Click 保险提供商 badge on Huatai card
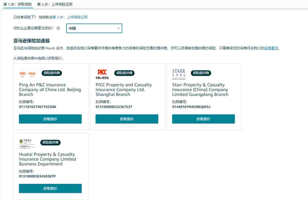308x201 pixels. tap(50, 142)
